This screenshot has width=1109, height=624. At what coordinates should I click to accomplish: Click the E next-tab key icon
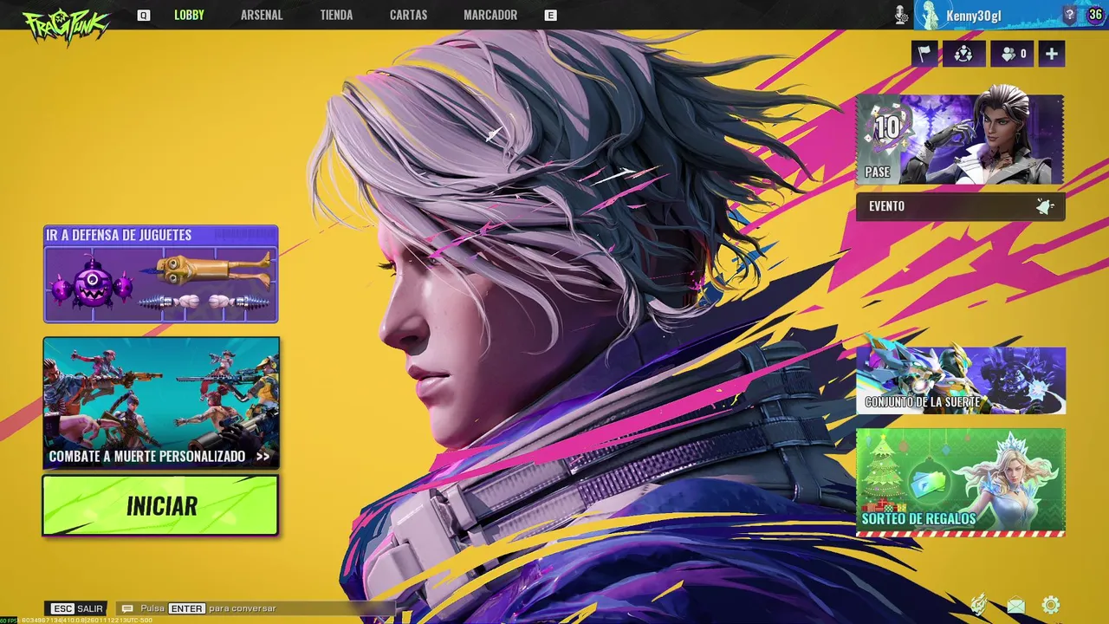pos(550,16)
